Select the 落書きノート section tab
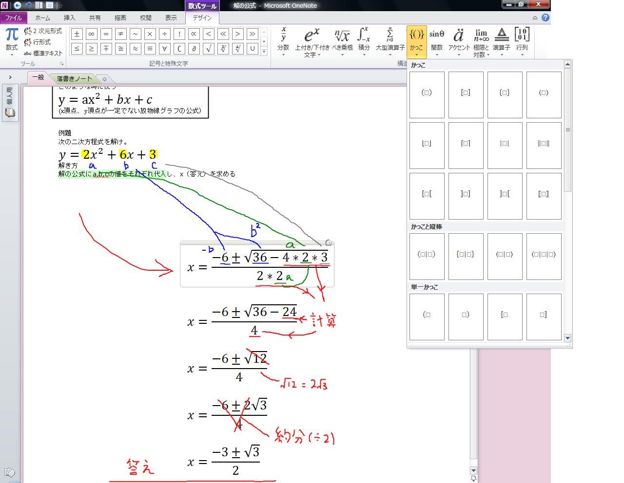This screenshot has width=624, height=483. tap(74, 78)
